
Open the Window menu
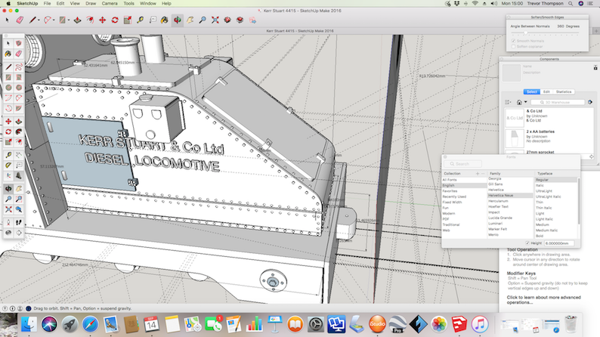(x=147, y=4)
